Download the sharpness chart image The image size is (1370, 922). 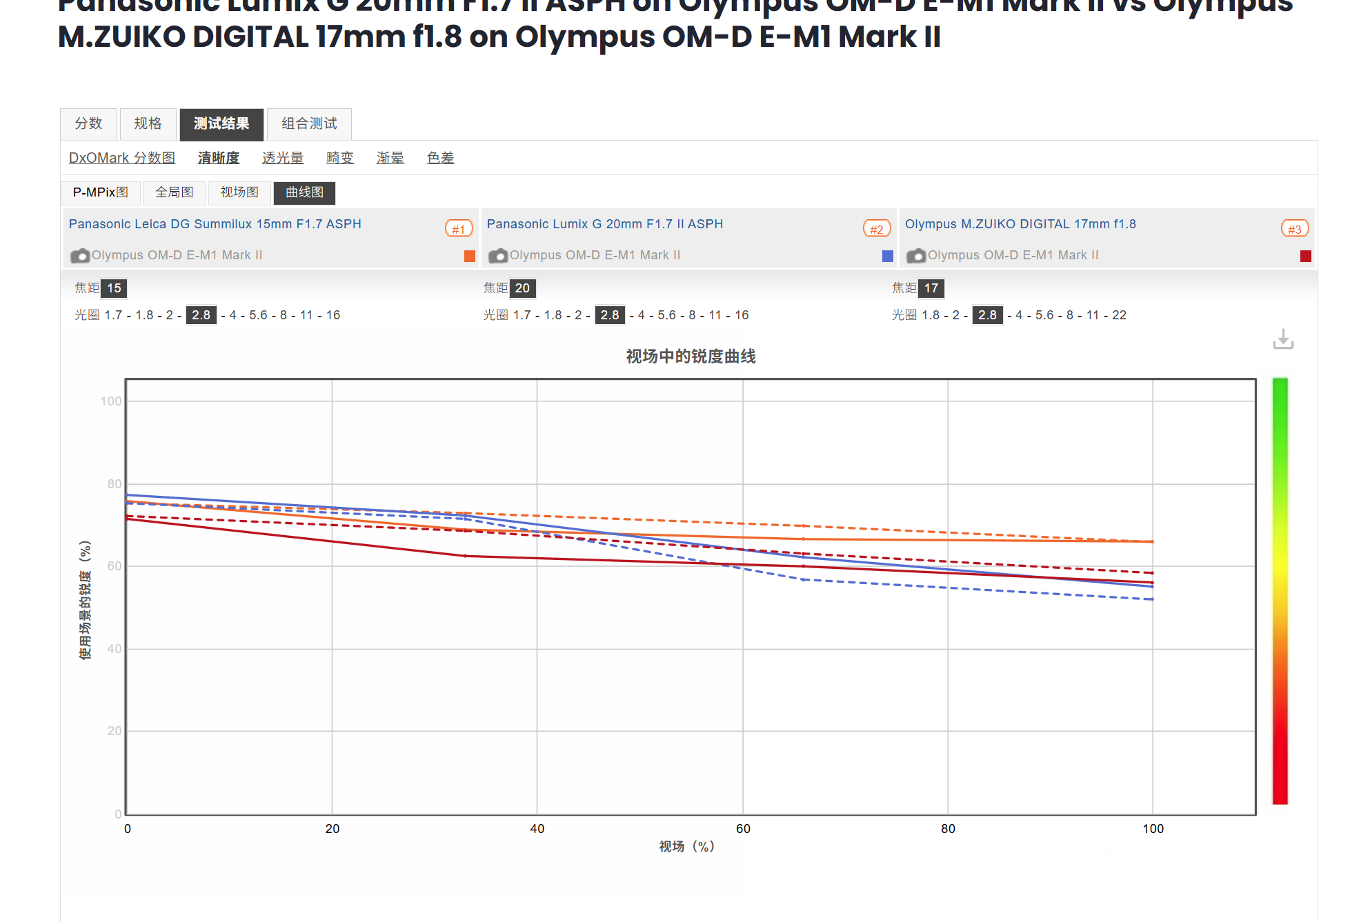click(x=1282, y=339)
